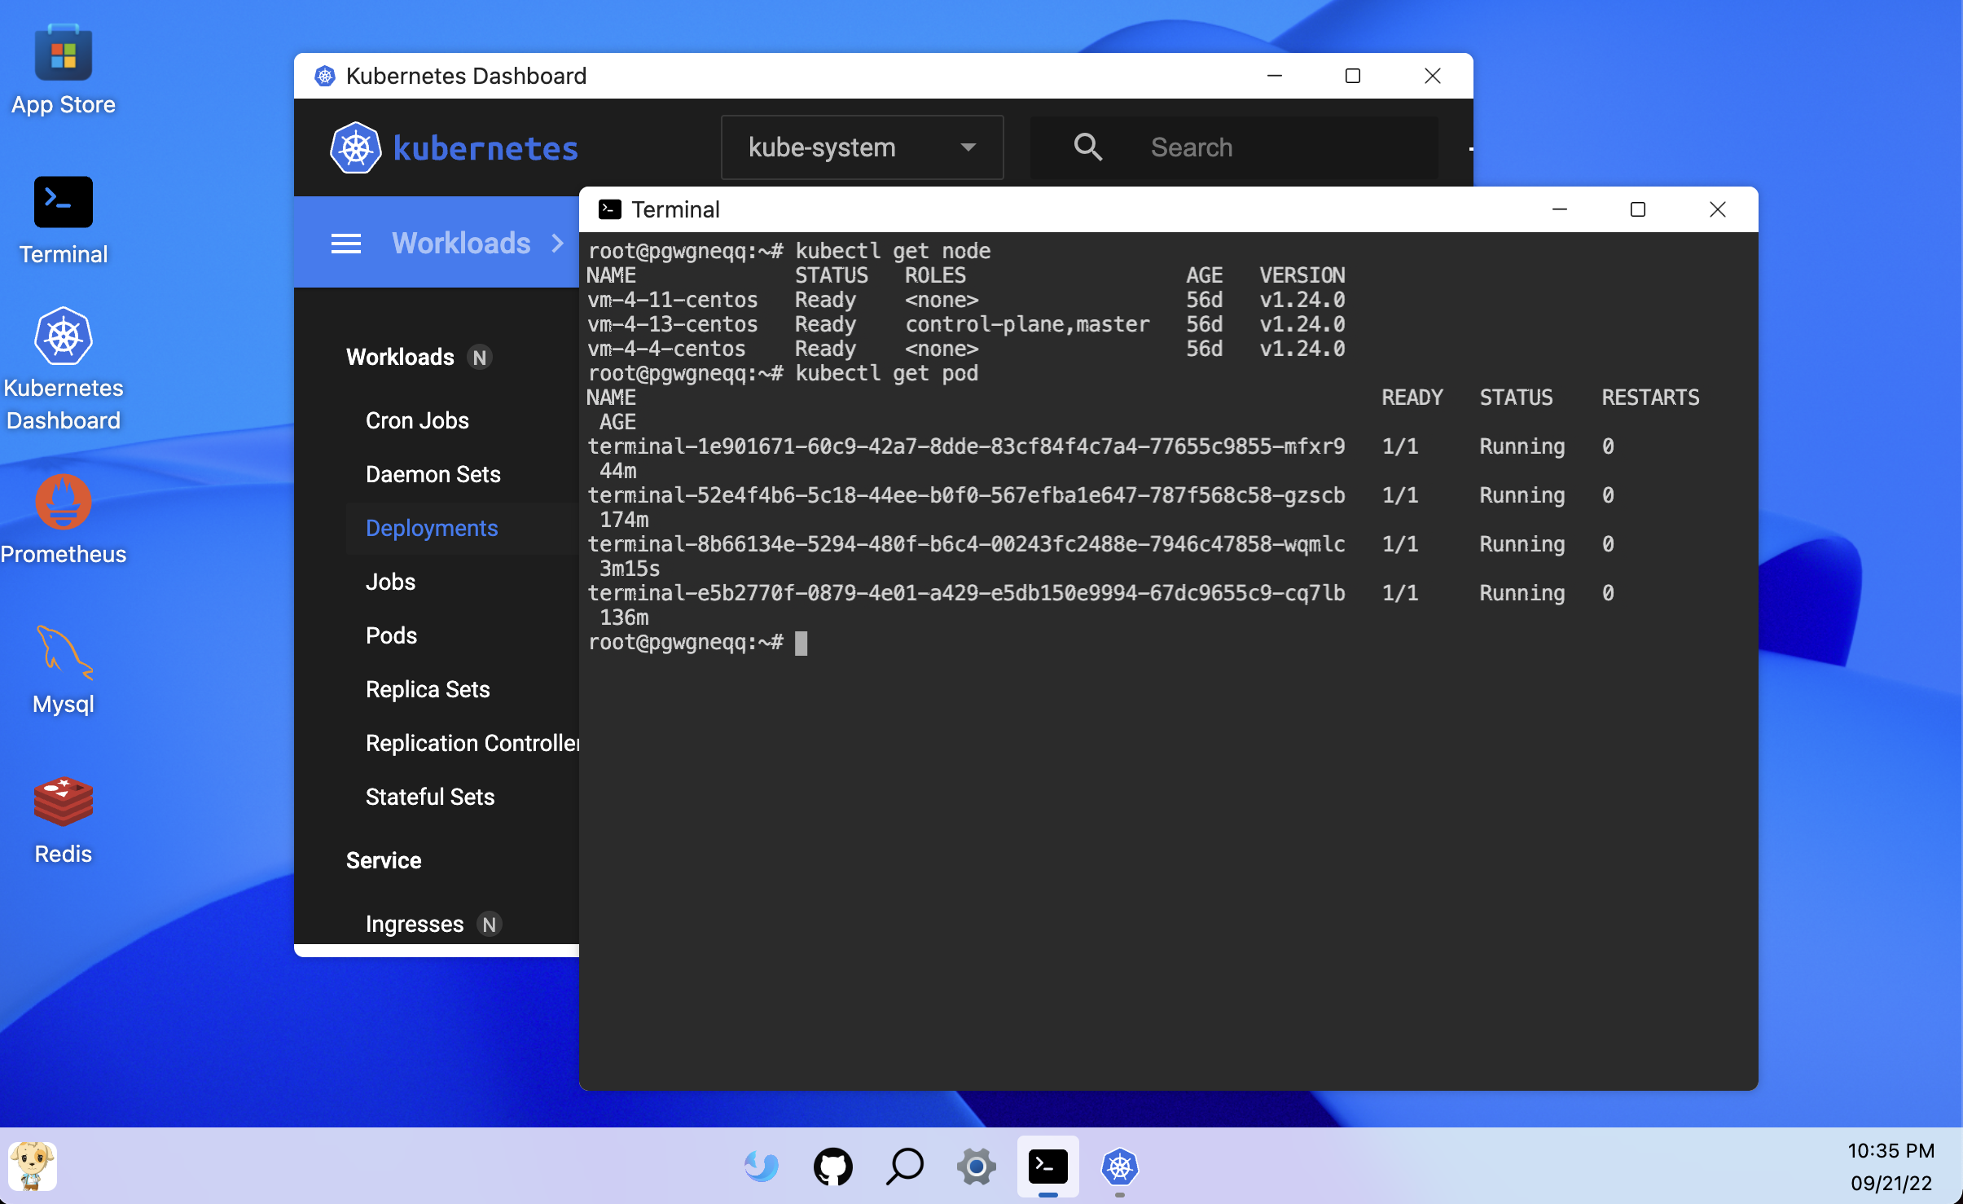This screenshot has height=1204, width=1963.
Task: Click the kubernetes wordmark link
Action: coord(485,148)
